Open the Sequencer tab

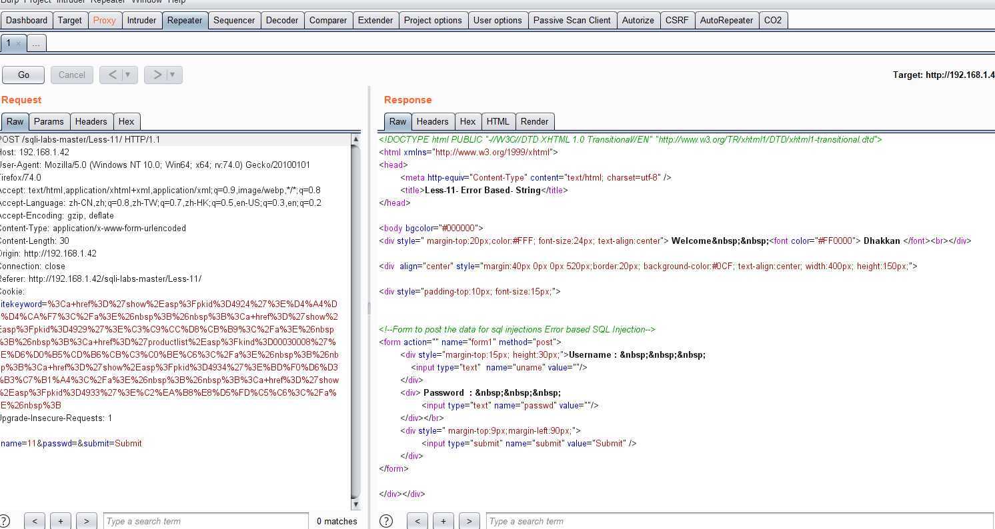tap(234, 20)
